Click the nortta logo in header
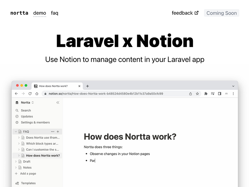The image size is (249, 187). click(x=19, y=13)
